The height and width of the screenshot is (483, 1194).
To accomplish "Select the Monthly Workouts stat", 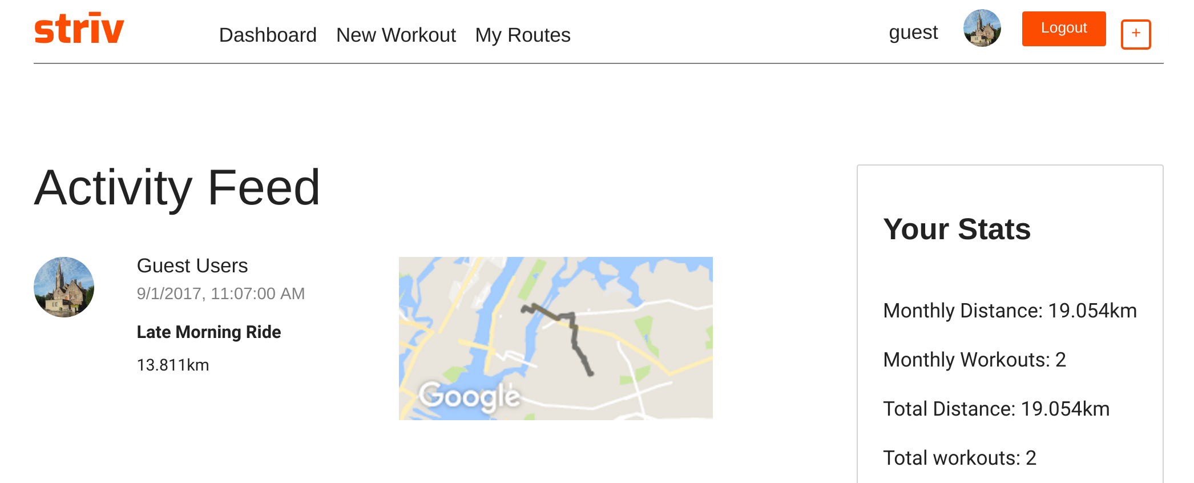I will tap(975, 360).
